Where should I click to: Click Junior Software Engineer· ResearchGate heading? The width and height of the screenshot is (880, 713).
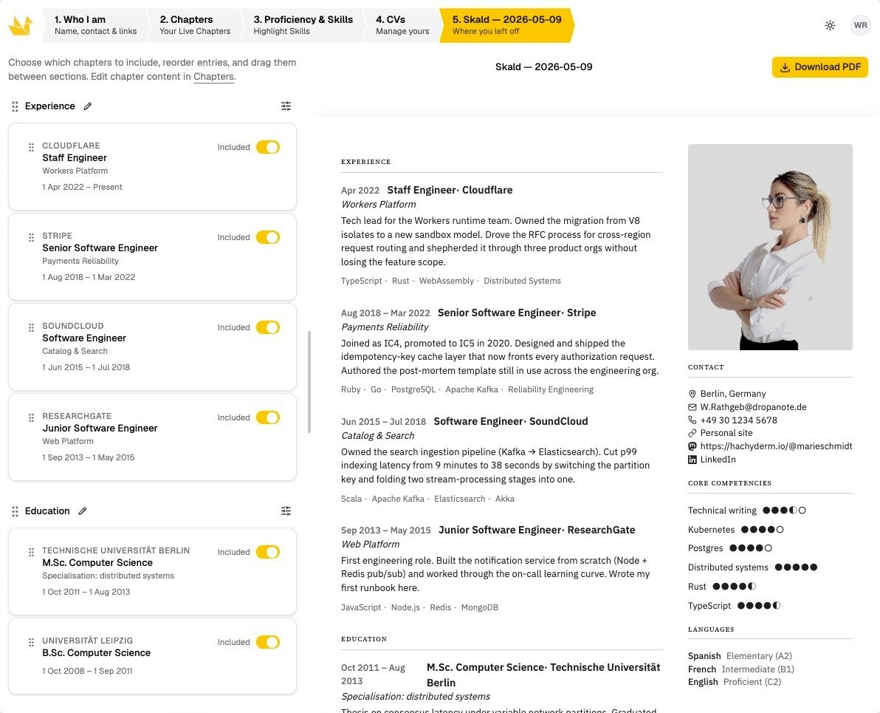tap(537, 530)
